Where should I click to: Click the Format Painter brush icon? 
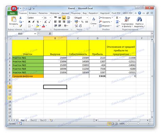point(20,26)
